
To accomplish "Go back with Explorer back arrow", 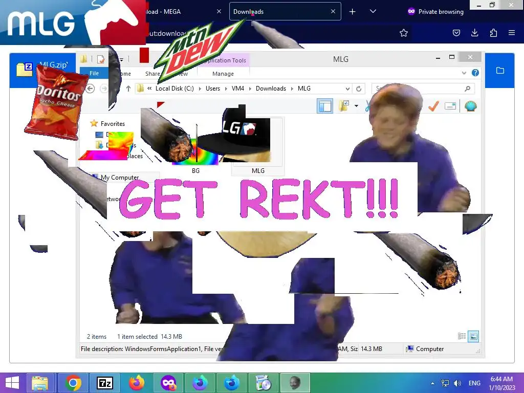I will (x=90, y=89).
